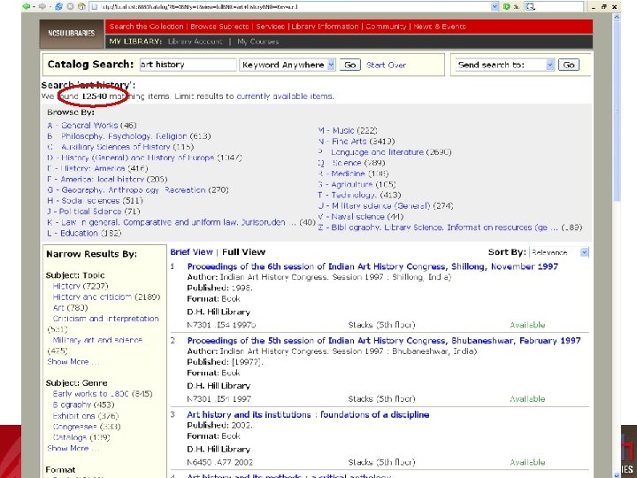The width and height of the screenshot is (637, 478).
Task: Narrow results by Art topic
Action: click(58, 308)
